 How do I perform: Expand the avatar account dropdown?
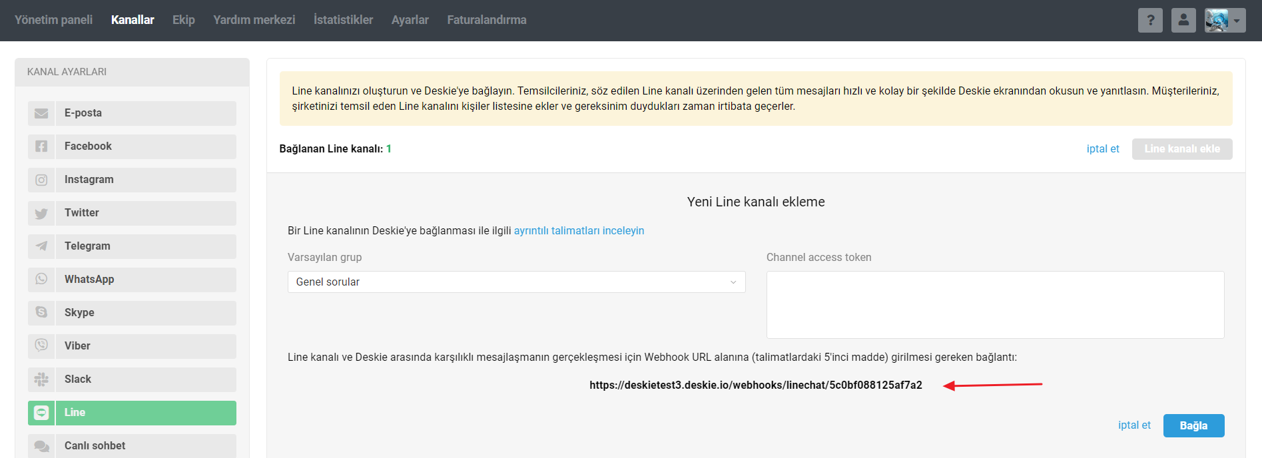pos(1225,21)
